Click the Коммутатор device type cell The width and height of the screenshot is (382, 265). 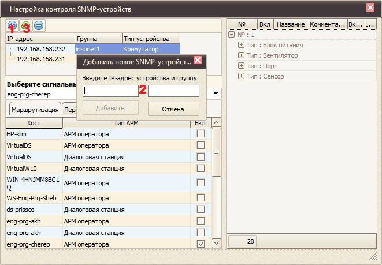pyautogui.click(x=151, y=49)
